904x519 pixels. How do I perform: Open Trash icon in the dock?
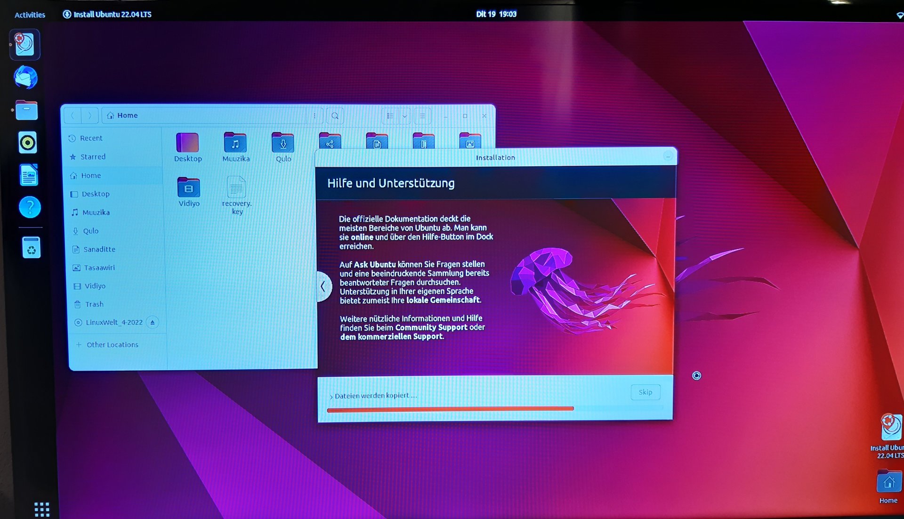pos(31,248)
